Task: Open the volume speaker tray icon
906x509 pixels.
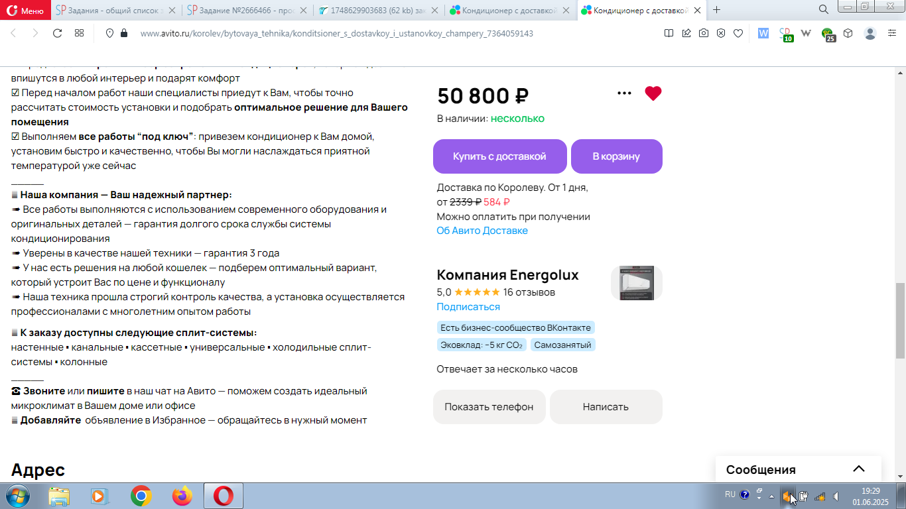Action: (837, 496)
